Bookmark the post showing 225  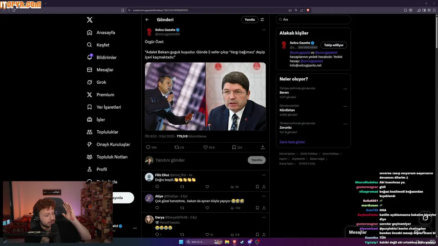[237, 147]
